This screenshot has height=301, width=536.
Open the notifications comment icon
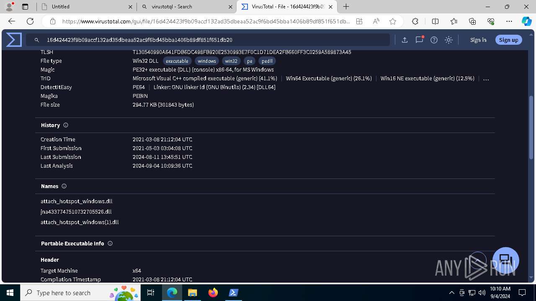[419, 40]
